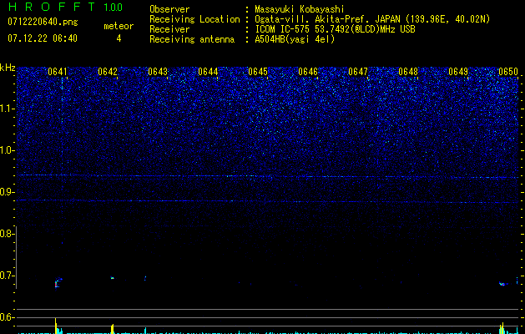Click the 1.0 frequency axis label

(x=6, y=150)
